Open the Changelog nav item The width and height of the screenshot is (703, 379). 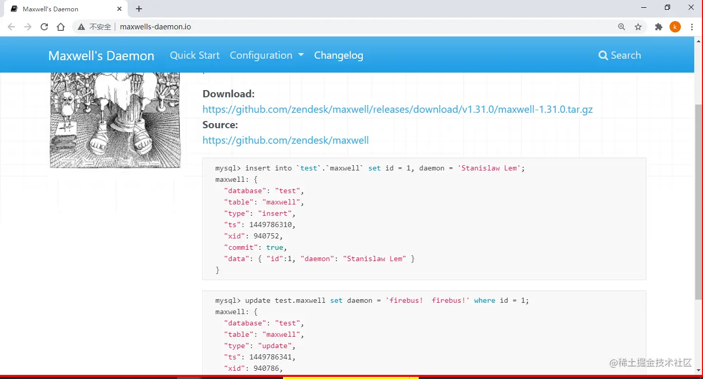point(339,56)
